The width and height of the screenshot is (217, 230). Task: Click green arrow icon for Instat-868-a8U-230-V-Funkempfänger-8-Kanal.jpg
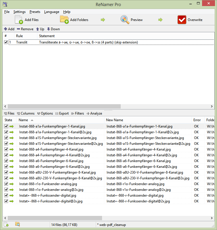click(11, 172)
